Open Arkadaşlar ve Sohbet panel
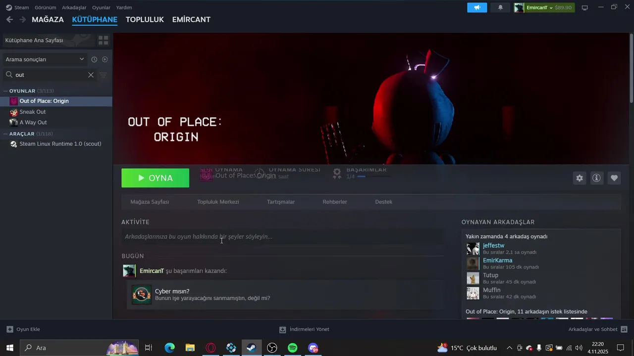The height and width of the screenshot is (356, 634). click(x=598, y=329)
